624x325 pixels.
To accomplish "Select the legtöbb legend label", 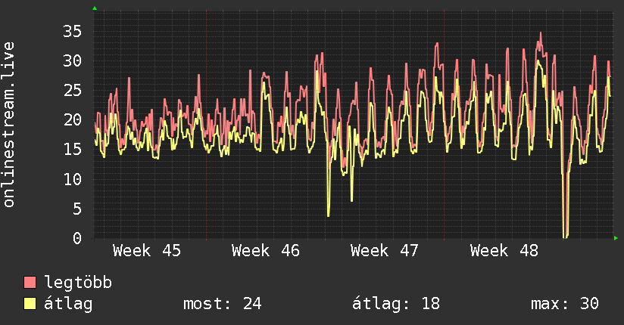I will click(x=78, y=283).
